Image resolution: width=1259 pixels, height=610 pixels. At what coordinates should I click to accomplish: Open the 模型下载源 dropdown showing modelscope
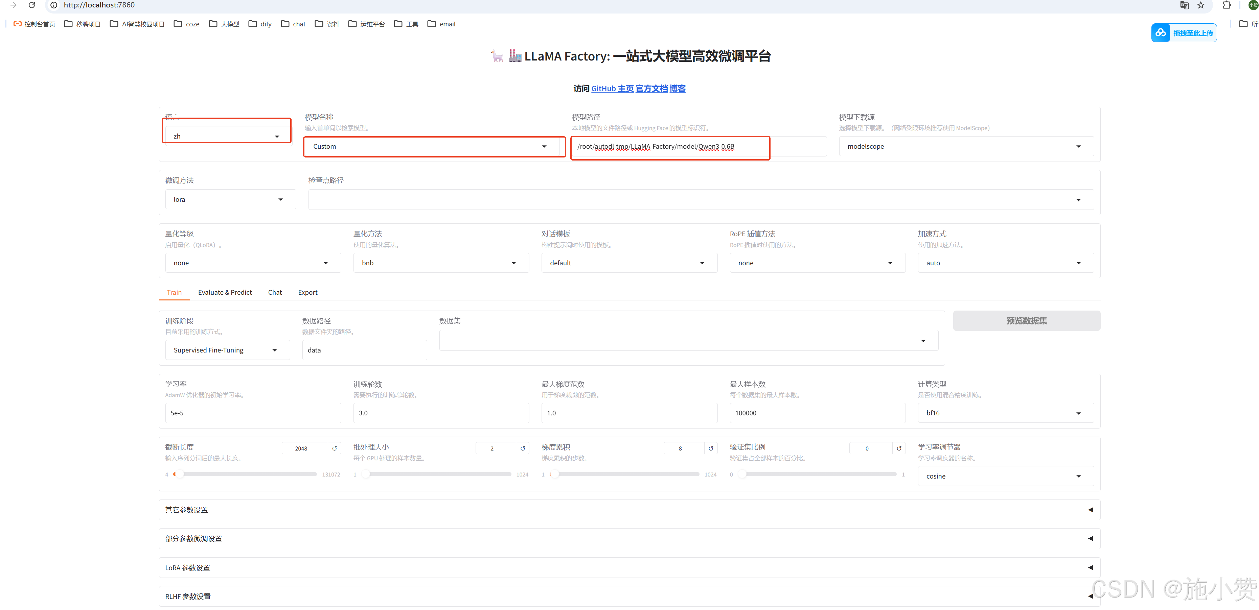click(966, 147)
